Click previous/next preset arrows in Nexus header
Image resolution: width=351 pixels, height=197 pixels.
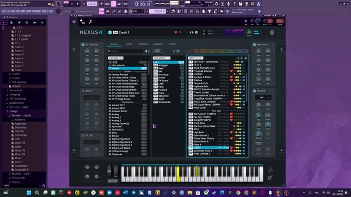click(191, 33)
